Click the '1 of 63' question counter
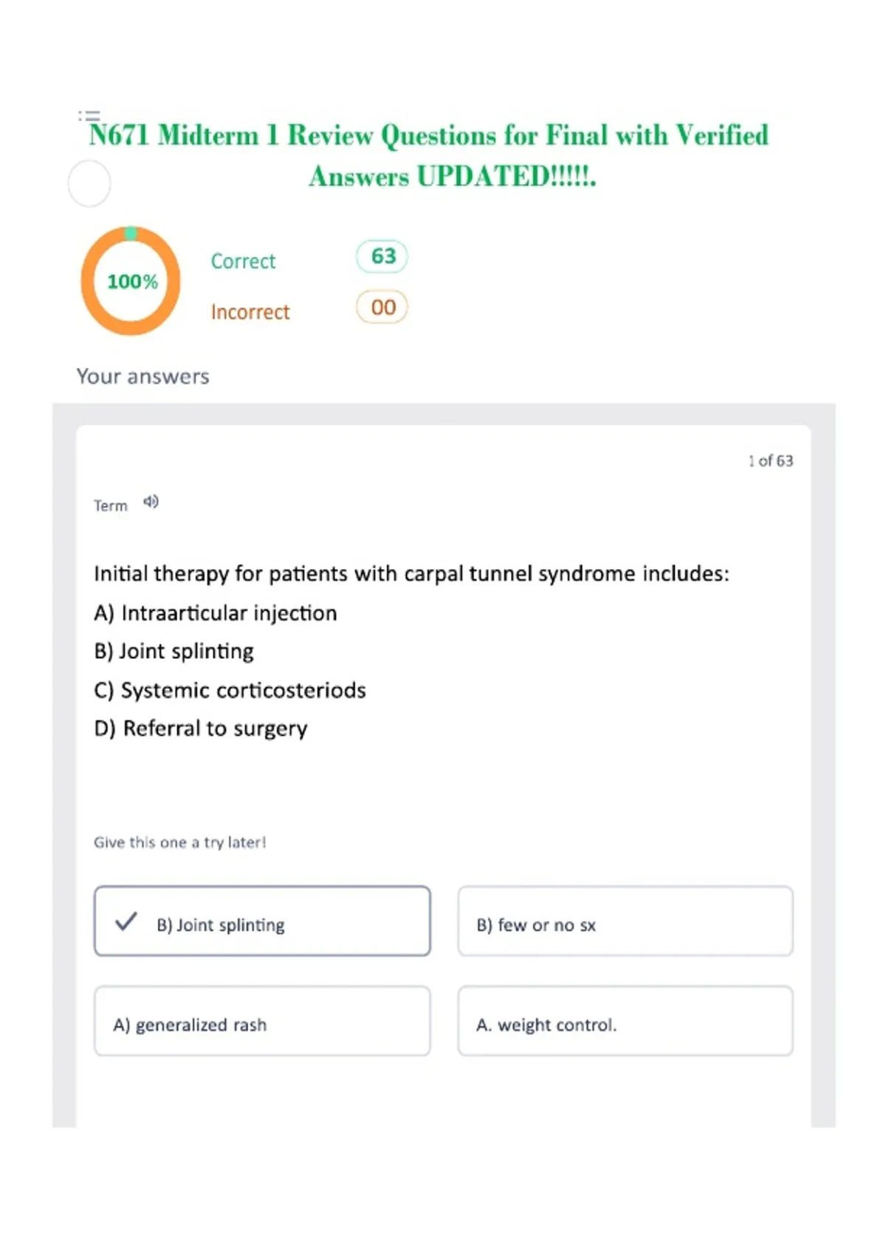The height and width of the screenshot is (1256, 886). 770,461
